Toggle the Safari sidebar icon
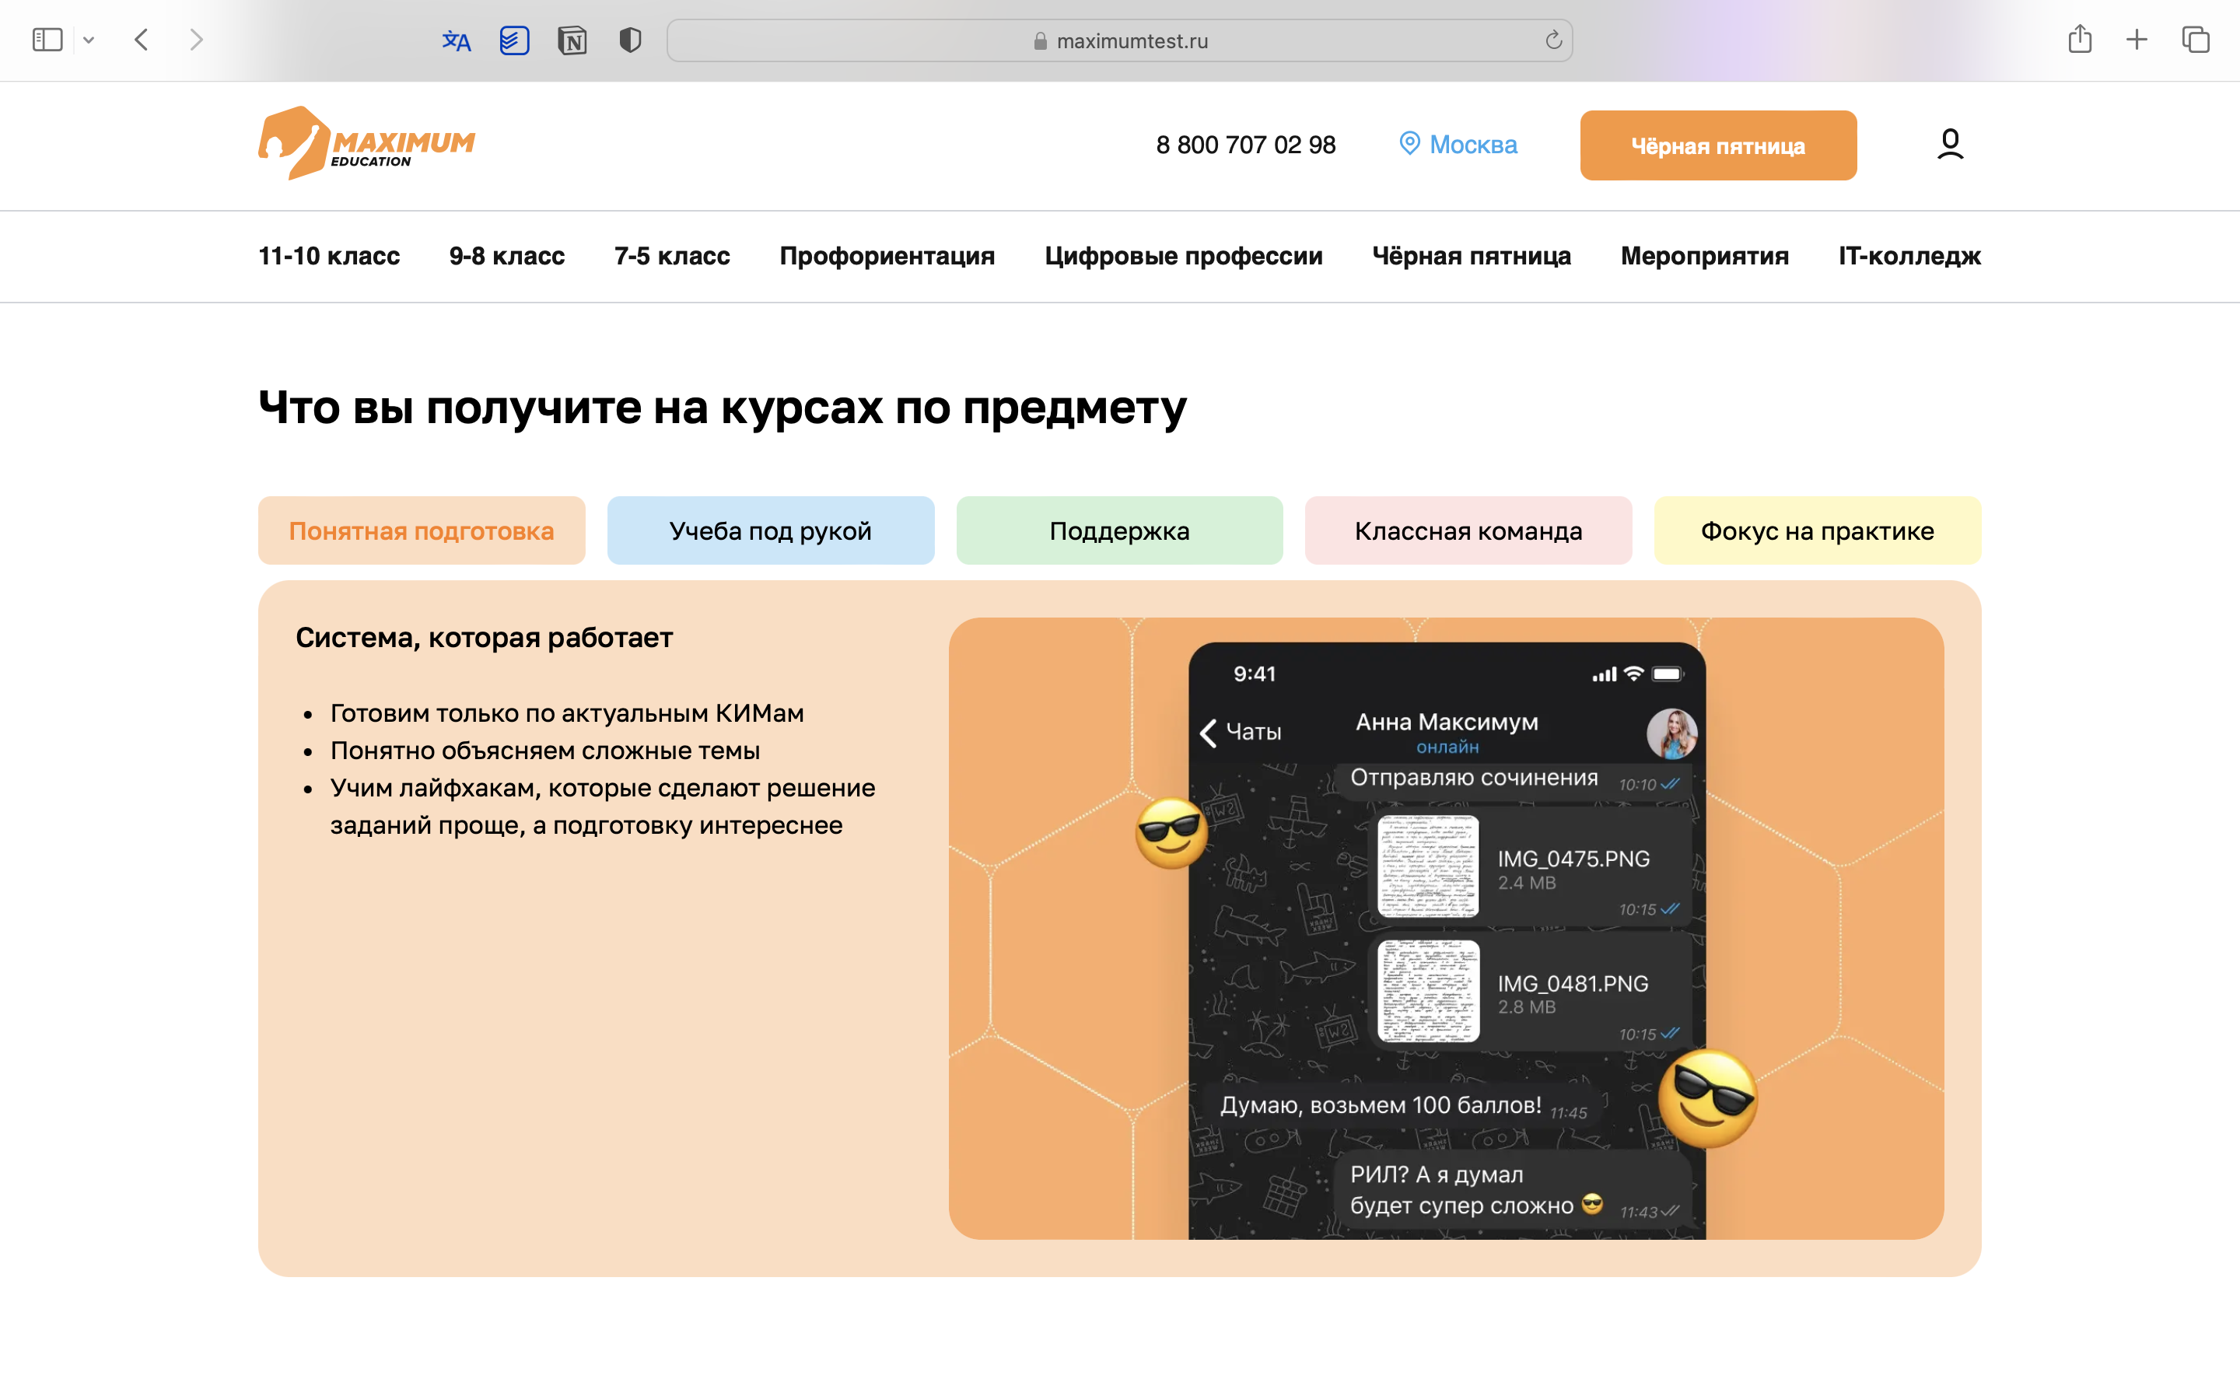Viewport: 2240px width, 1400px height. click(47, 40)
